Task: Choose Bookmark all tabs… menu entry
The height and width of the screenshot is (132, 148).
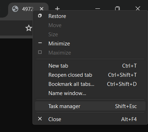Action: (90, 84)
